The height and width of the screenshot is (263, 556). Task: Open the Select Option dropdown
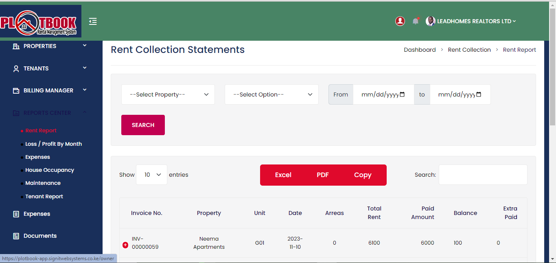click(x=271, y=94)
